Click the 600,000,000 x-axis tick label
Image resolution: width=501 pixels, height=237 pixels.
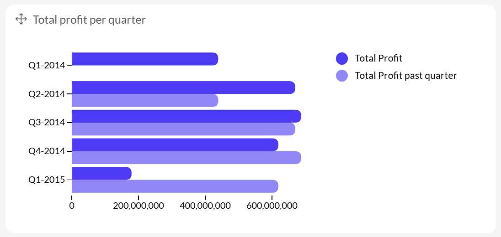click(272, 206)
